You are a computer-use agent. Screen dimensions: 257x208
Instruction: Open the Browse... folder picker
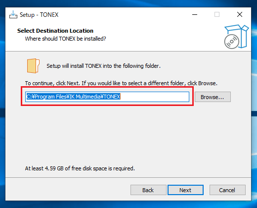[213, 97]
